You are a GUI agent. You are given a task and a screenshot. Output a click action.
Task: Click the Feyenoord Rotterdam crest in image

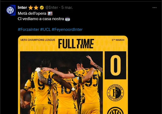click(115, 93)
